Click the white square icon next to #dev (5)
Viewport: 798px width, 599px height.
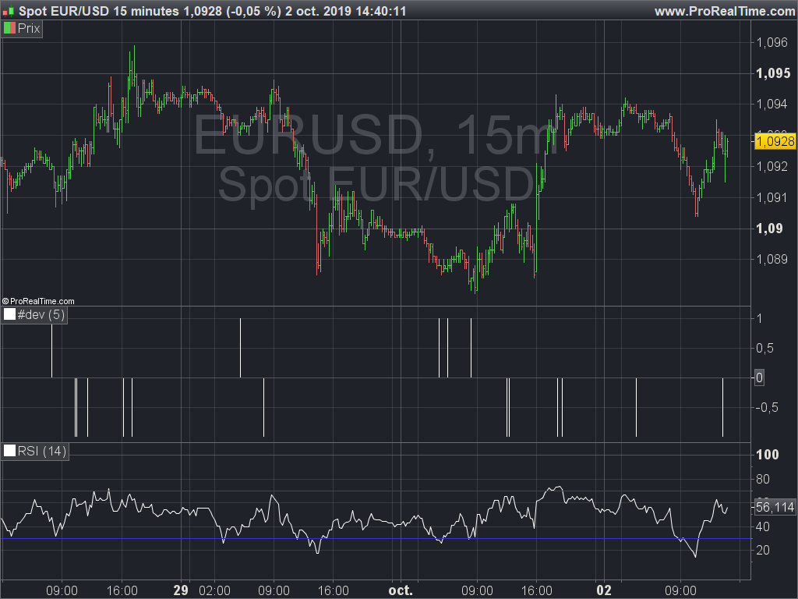coord(9,314)
